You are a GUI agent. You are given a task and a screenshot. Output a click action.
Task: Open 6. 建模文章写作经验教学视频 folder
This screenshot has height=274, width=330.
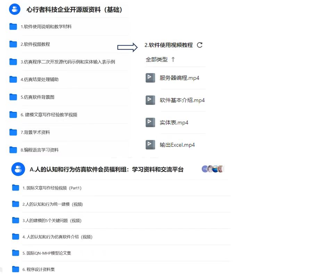(49, 115)
